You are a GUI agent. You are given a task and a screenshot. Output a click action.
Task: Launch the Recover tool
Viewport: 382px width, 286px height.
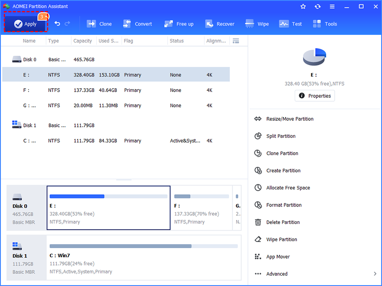click(220, 24)
